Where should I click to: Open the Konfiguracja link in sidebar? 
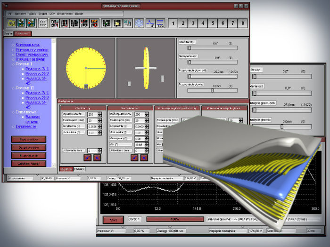(31, 45)
